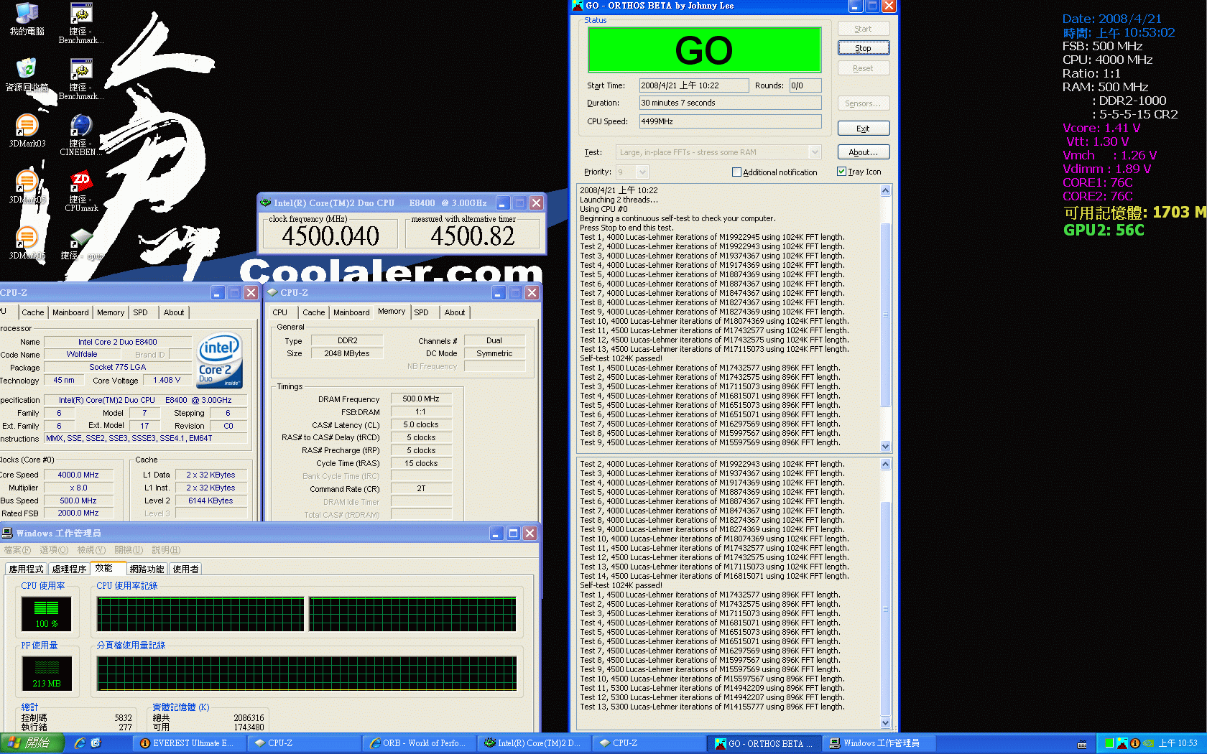Click the upper log pane scroll-down arrow
1207x754 pixels.
pos(885,446)
